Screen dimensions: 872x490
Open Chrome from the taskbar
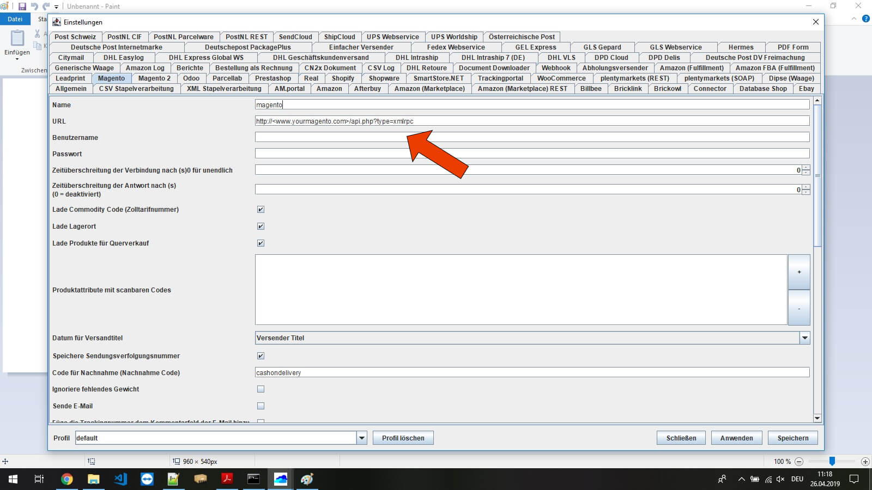pyautogui.click(x=66, y=479)
